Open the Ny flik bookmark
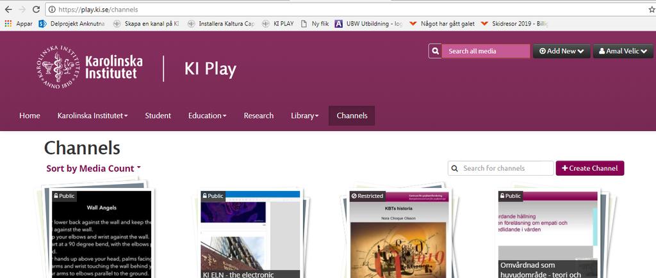This screenshot has height=278, width=656. 315,24
